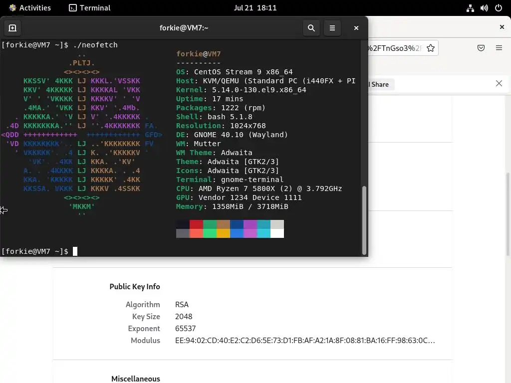511x383 pixels.
Task: Click the OS line CentOS Stream 9
Action: click(235, 72)
